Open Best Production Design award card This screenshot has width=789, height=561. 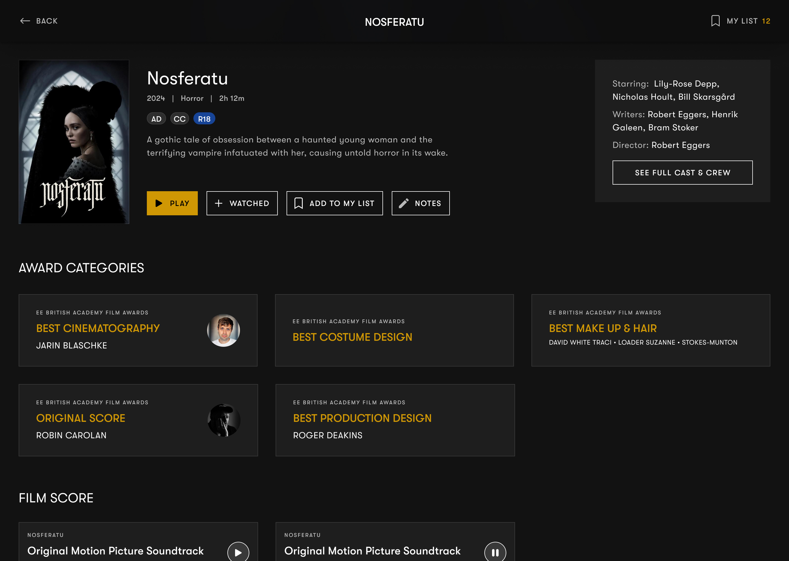coord(395,420)
